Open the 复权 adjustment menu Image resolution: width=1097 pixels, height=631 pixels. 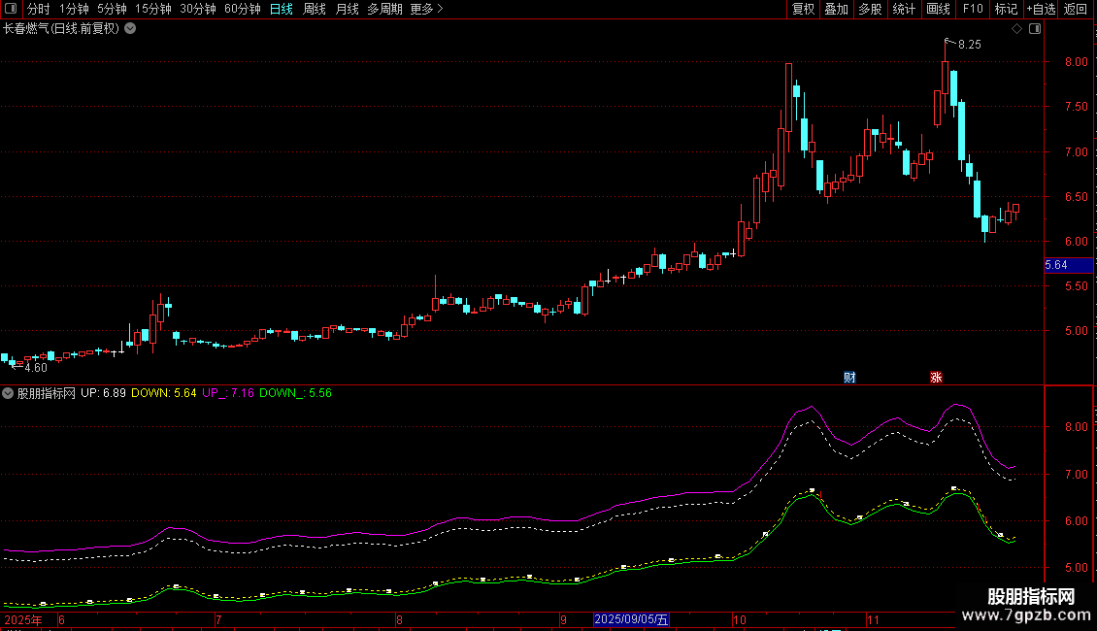[x=803, y=9]
